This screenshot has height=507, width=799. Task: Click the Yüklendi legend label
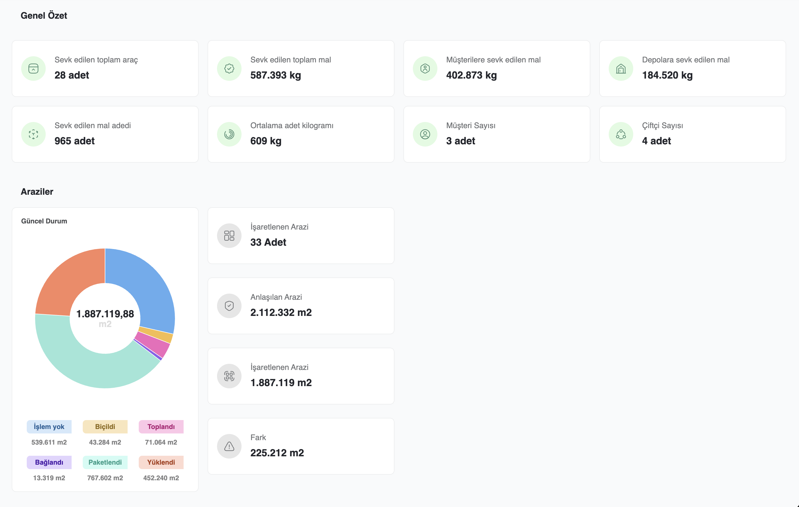click(161, 462)
